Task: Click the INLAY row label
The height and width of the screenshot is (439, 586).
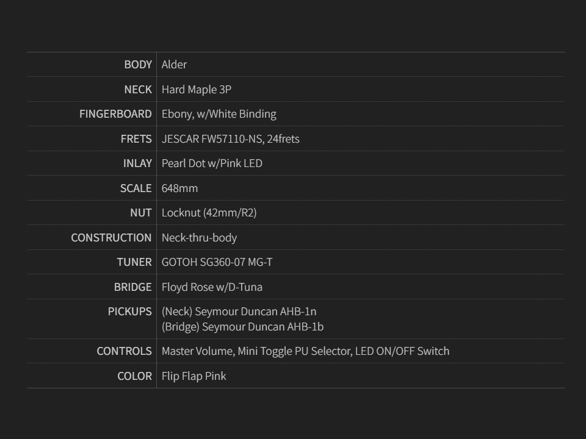Action: pyautogui.click(x=137, y=163)
